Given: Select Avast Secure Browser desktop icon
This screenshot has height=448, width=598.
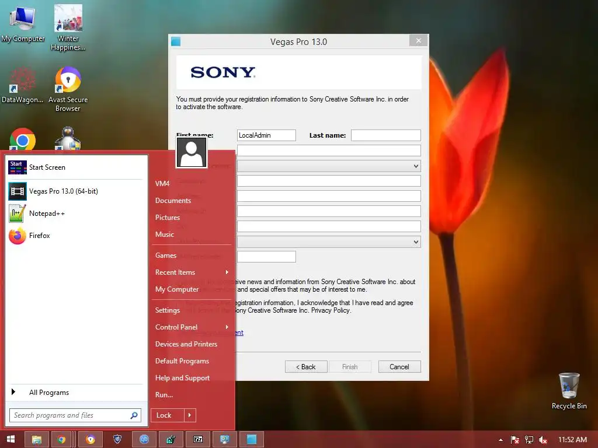Looking at the screenshot, I should tap(68, 89).
